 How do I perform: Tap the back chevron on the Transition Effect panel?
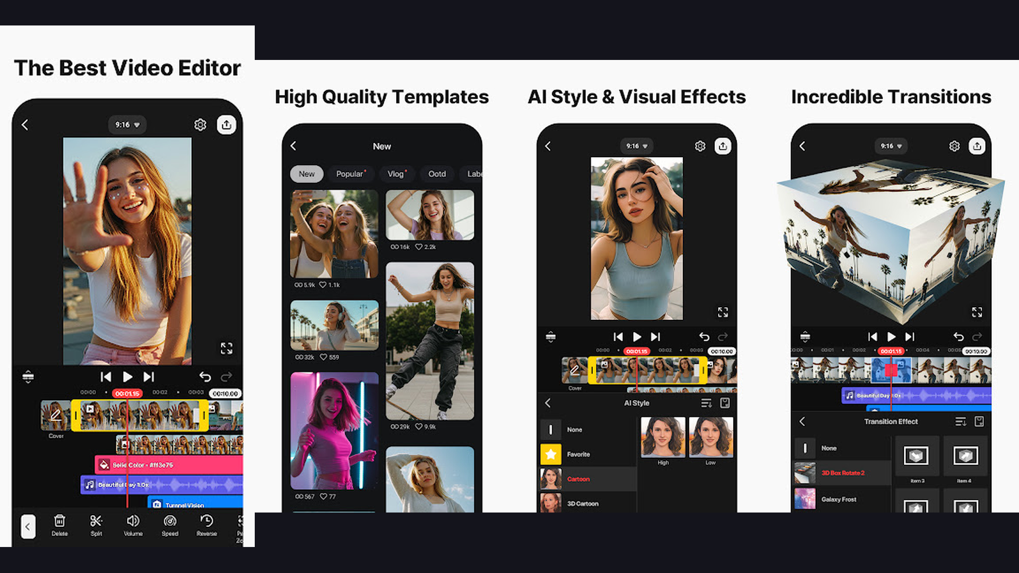[x=802, y=421]
